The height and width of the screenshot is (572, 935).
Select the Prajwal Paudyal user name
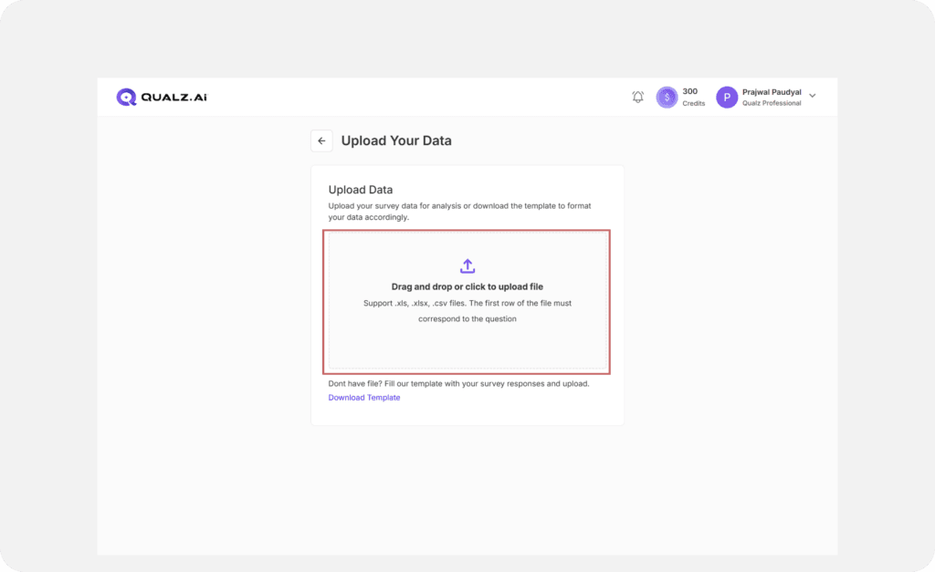point(772,92)
